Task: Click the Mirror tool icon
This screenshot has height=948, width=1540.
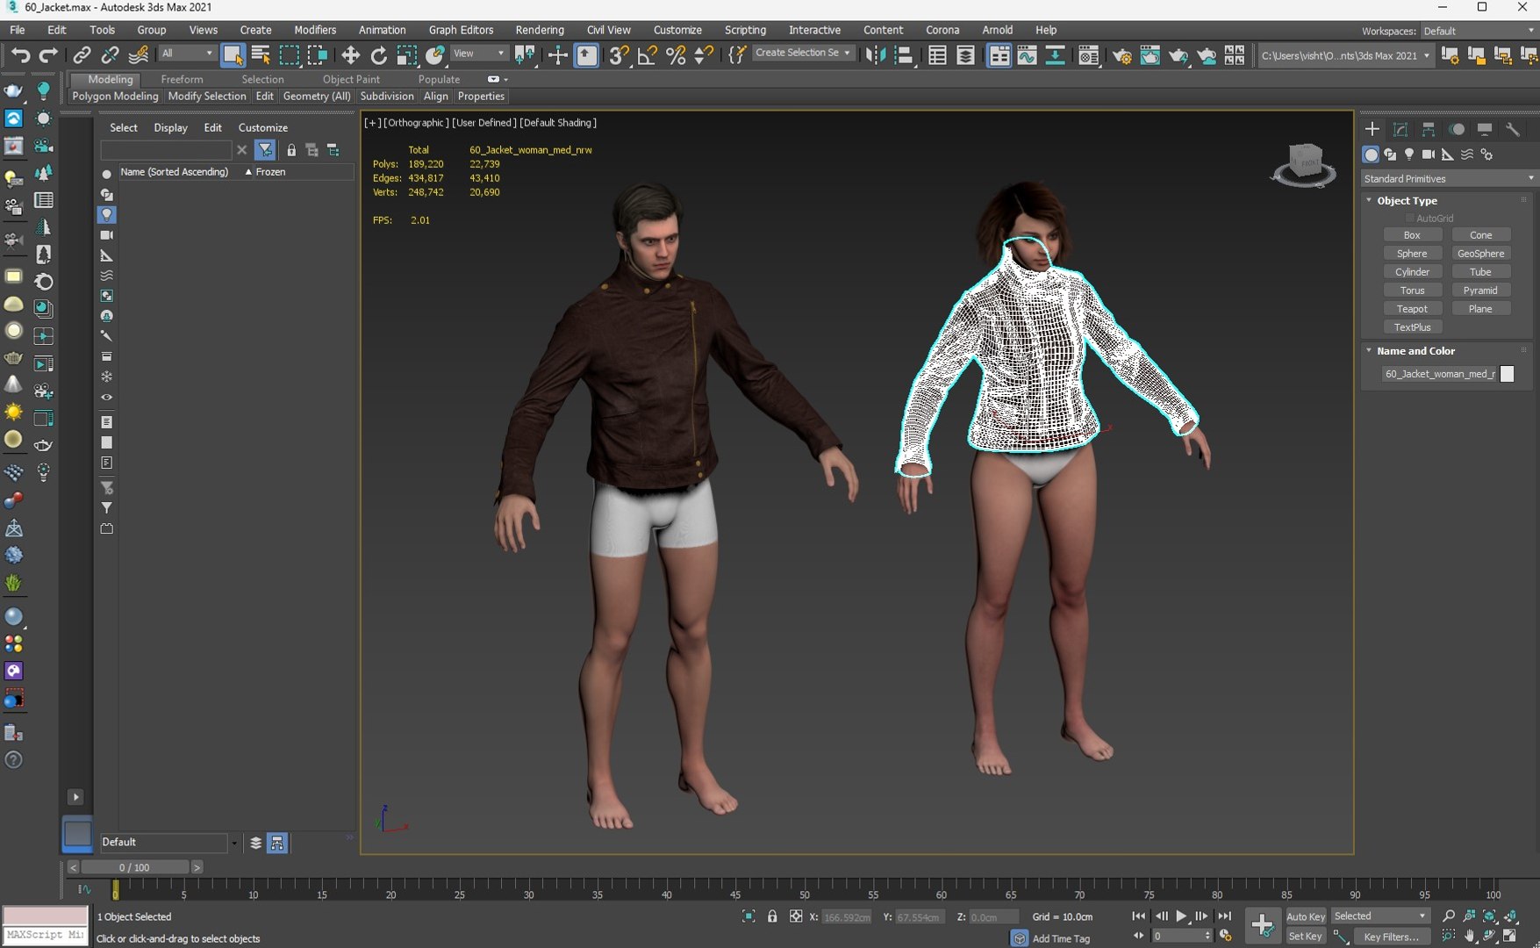Action: (875, 55)
